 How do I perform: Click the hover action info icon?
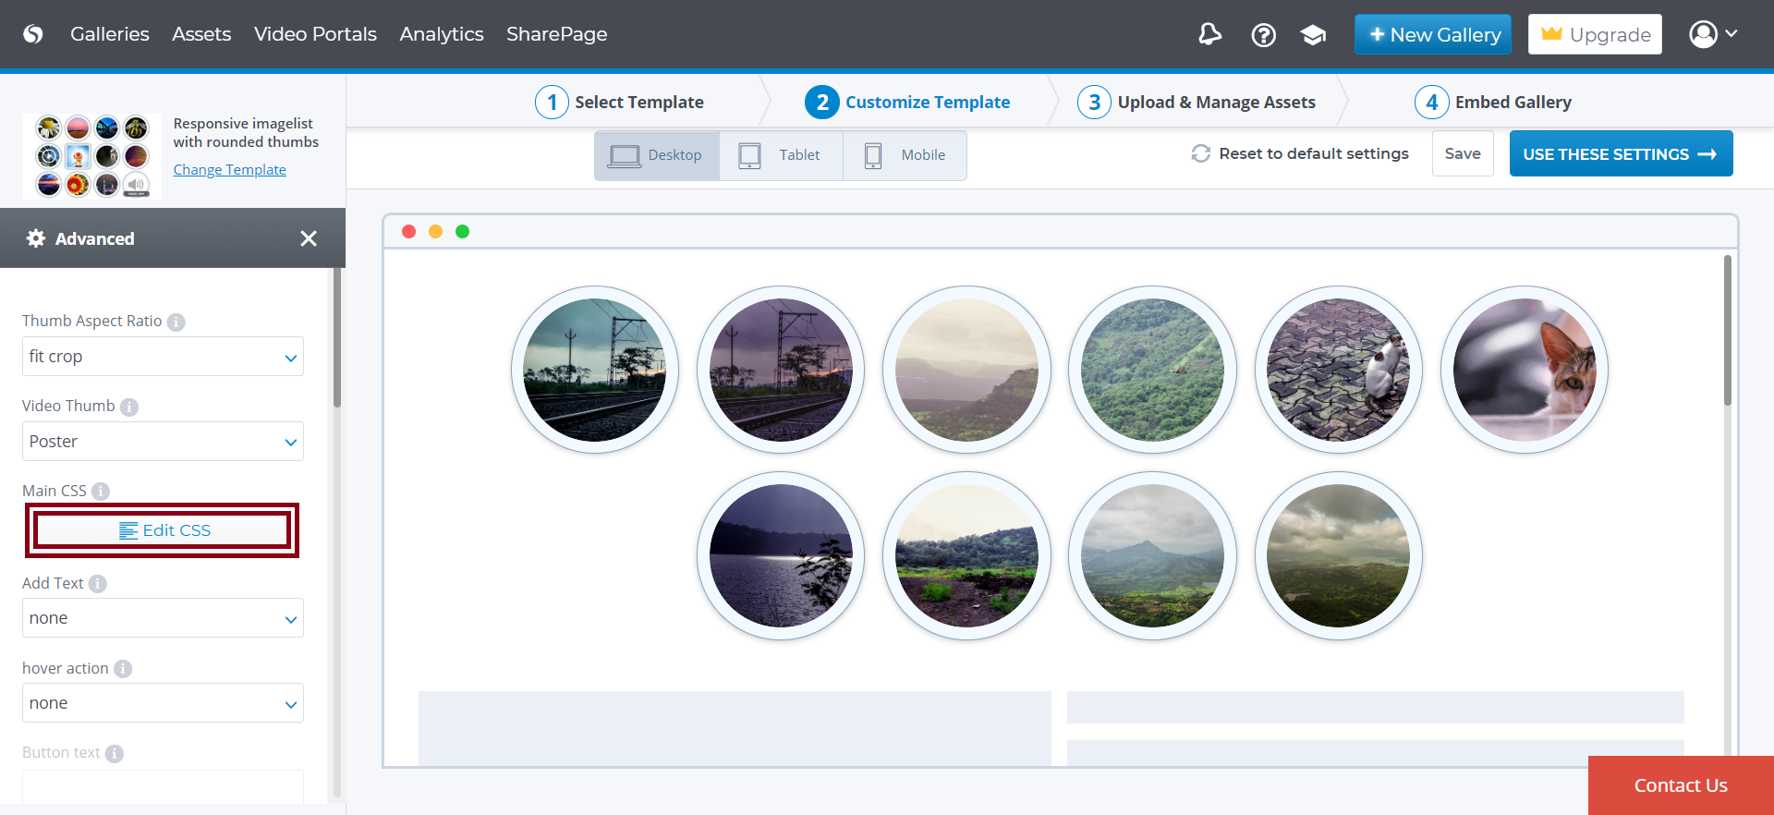[123, 669]
